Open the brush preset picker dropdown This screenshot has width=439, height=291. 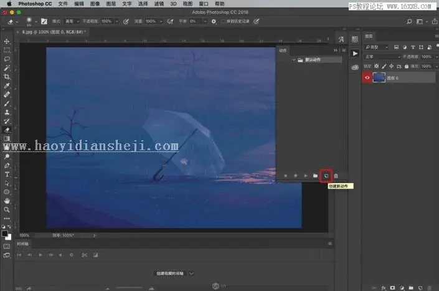pos(36,22)
